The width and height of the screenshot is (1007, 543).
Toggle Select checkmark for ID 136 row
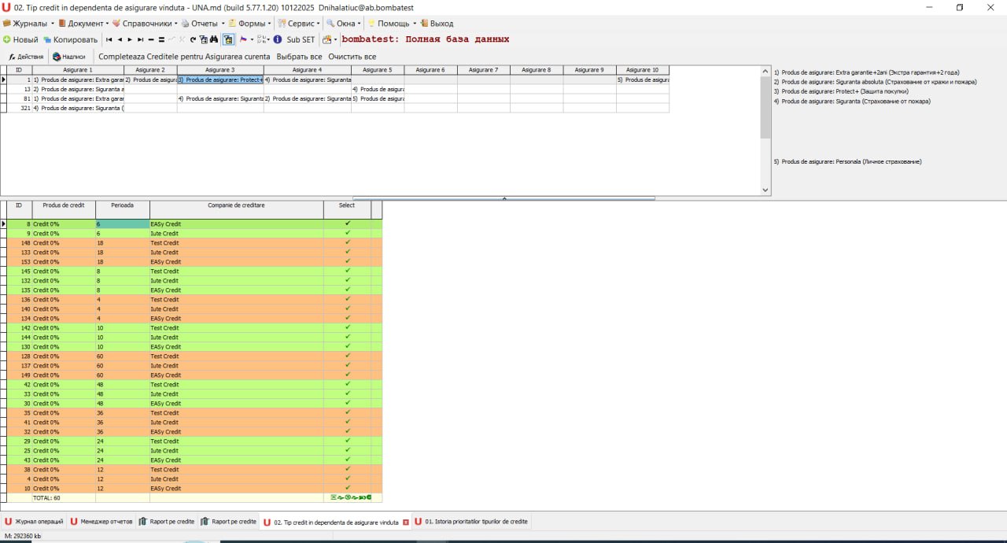347,299
